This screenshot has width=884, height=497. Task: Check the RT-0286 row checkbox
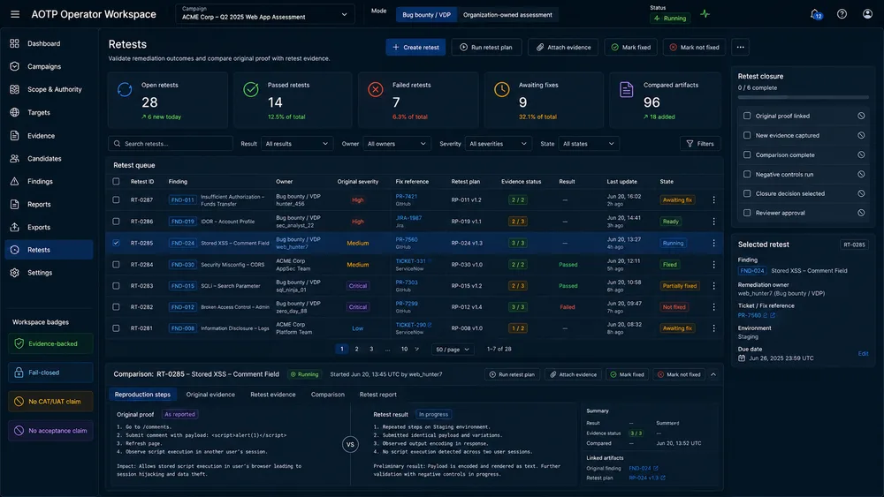coord(116,222)
